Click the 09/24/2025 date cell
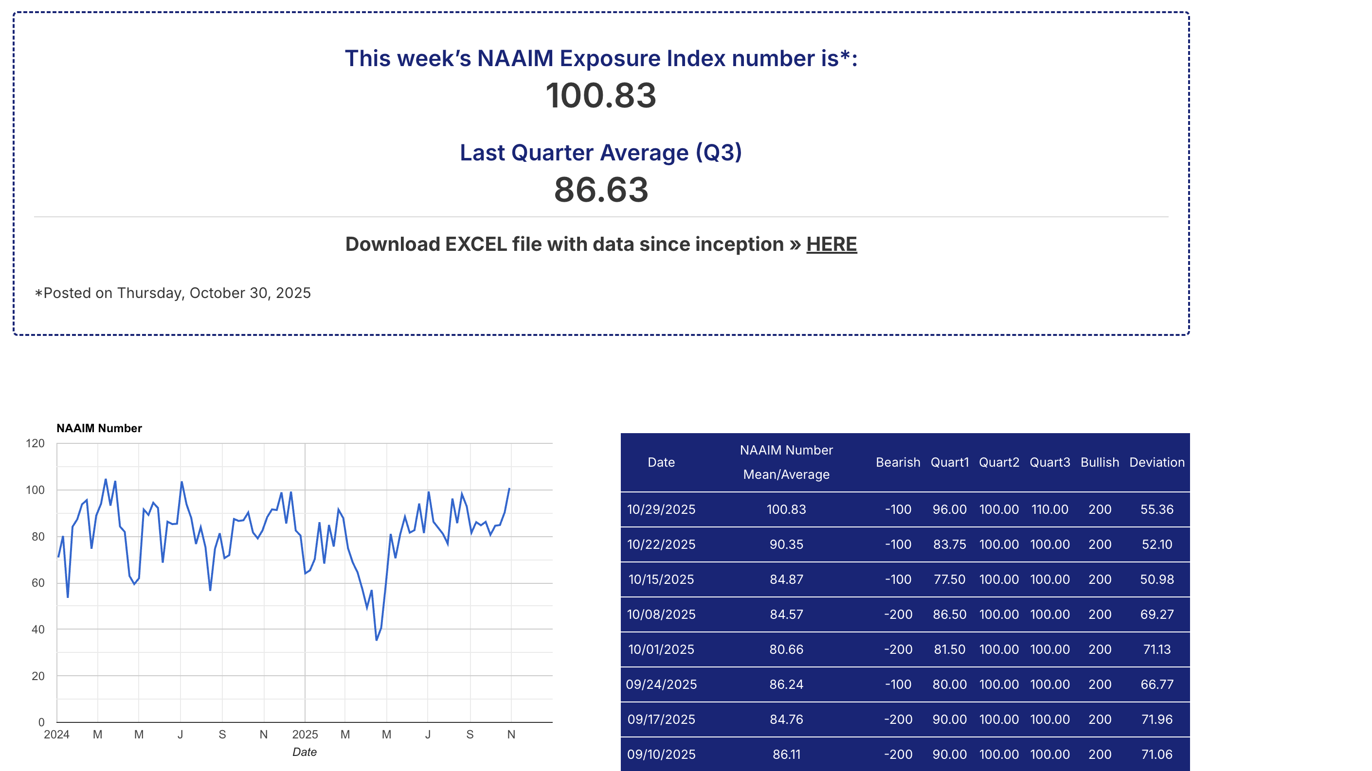 pyautogui.click(x=661, y=684)
